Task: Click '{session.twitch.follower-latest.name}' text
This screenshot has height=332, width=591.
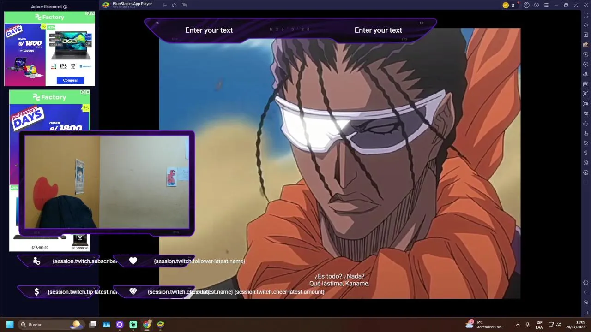Action: [199, 261]
